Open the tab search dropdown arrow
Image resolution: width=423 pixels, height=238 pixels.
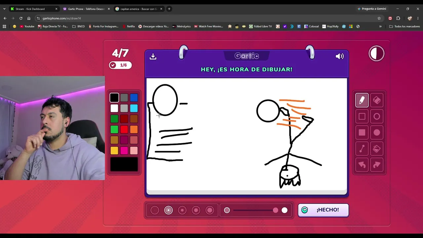click(x=4, y=9)
